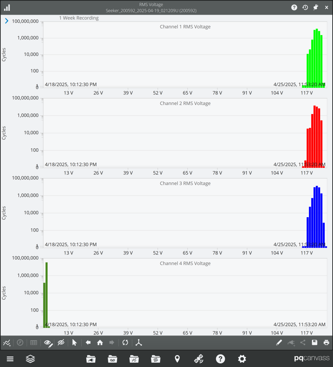Viewport: 333px width, 367px height.
Task: Save the graph with disk icon
Action: (x=314, y=343)
